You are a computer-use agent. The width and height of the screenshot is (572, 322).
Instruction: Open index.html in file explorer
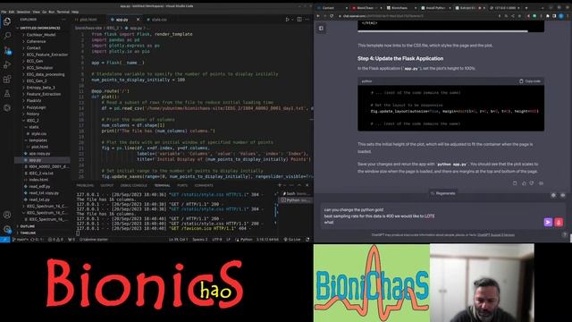pos(38,180)
